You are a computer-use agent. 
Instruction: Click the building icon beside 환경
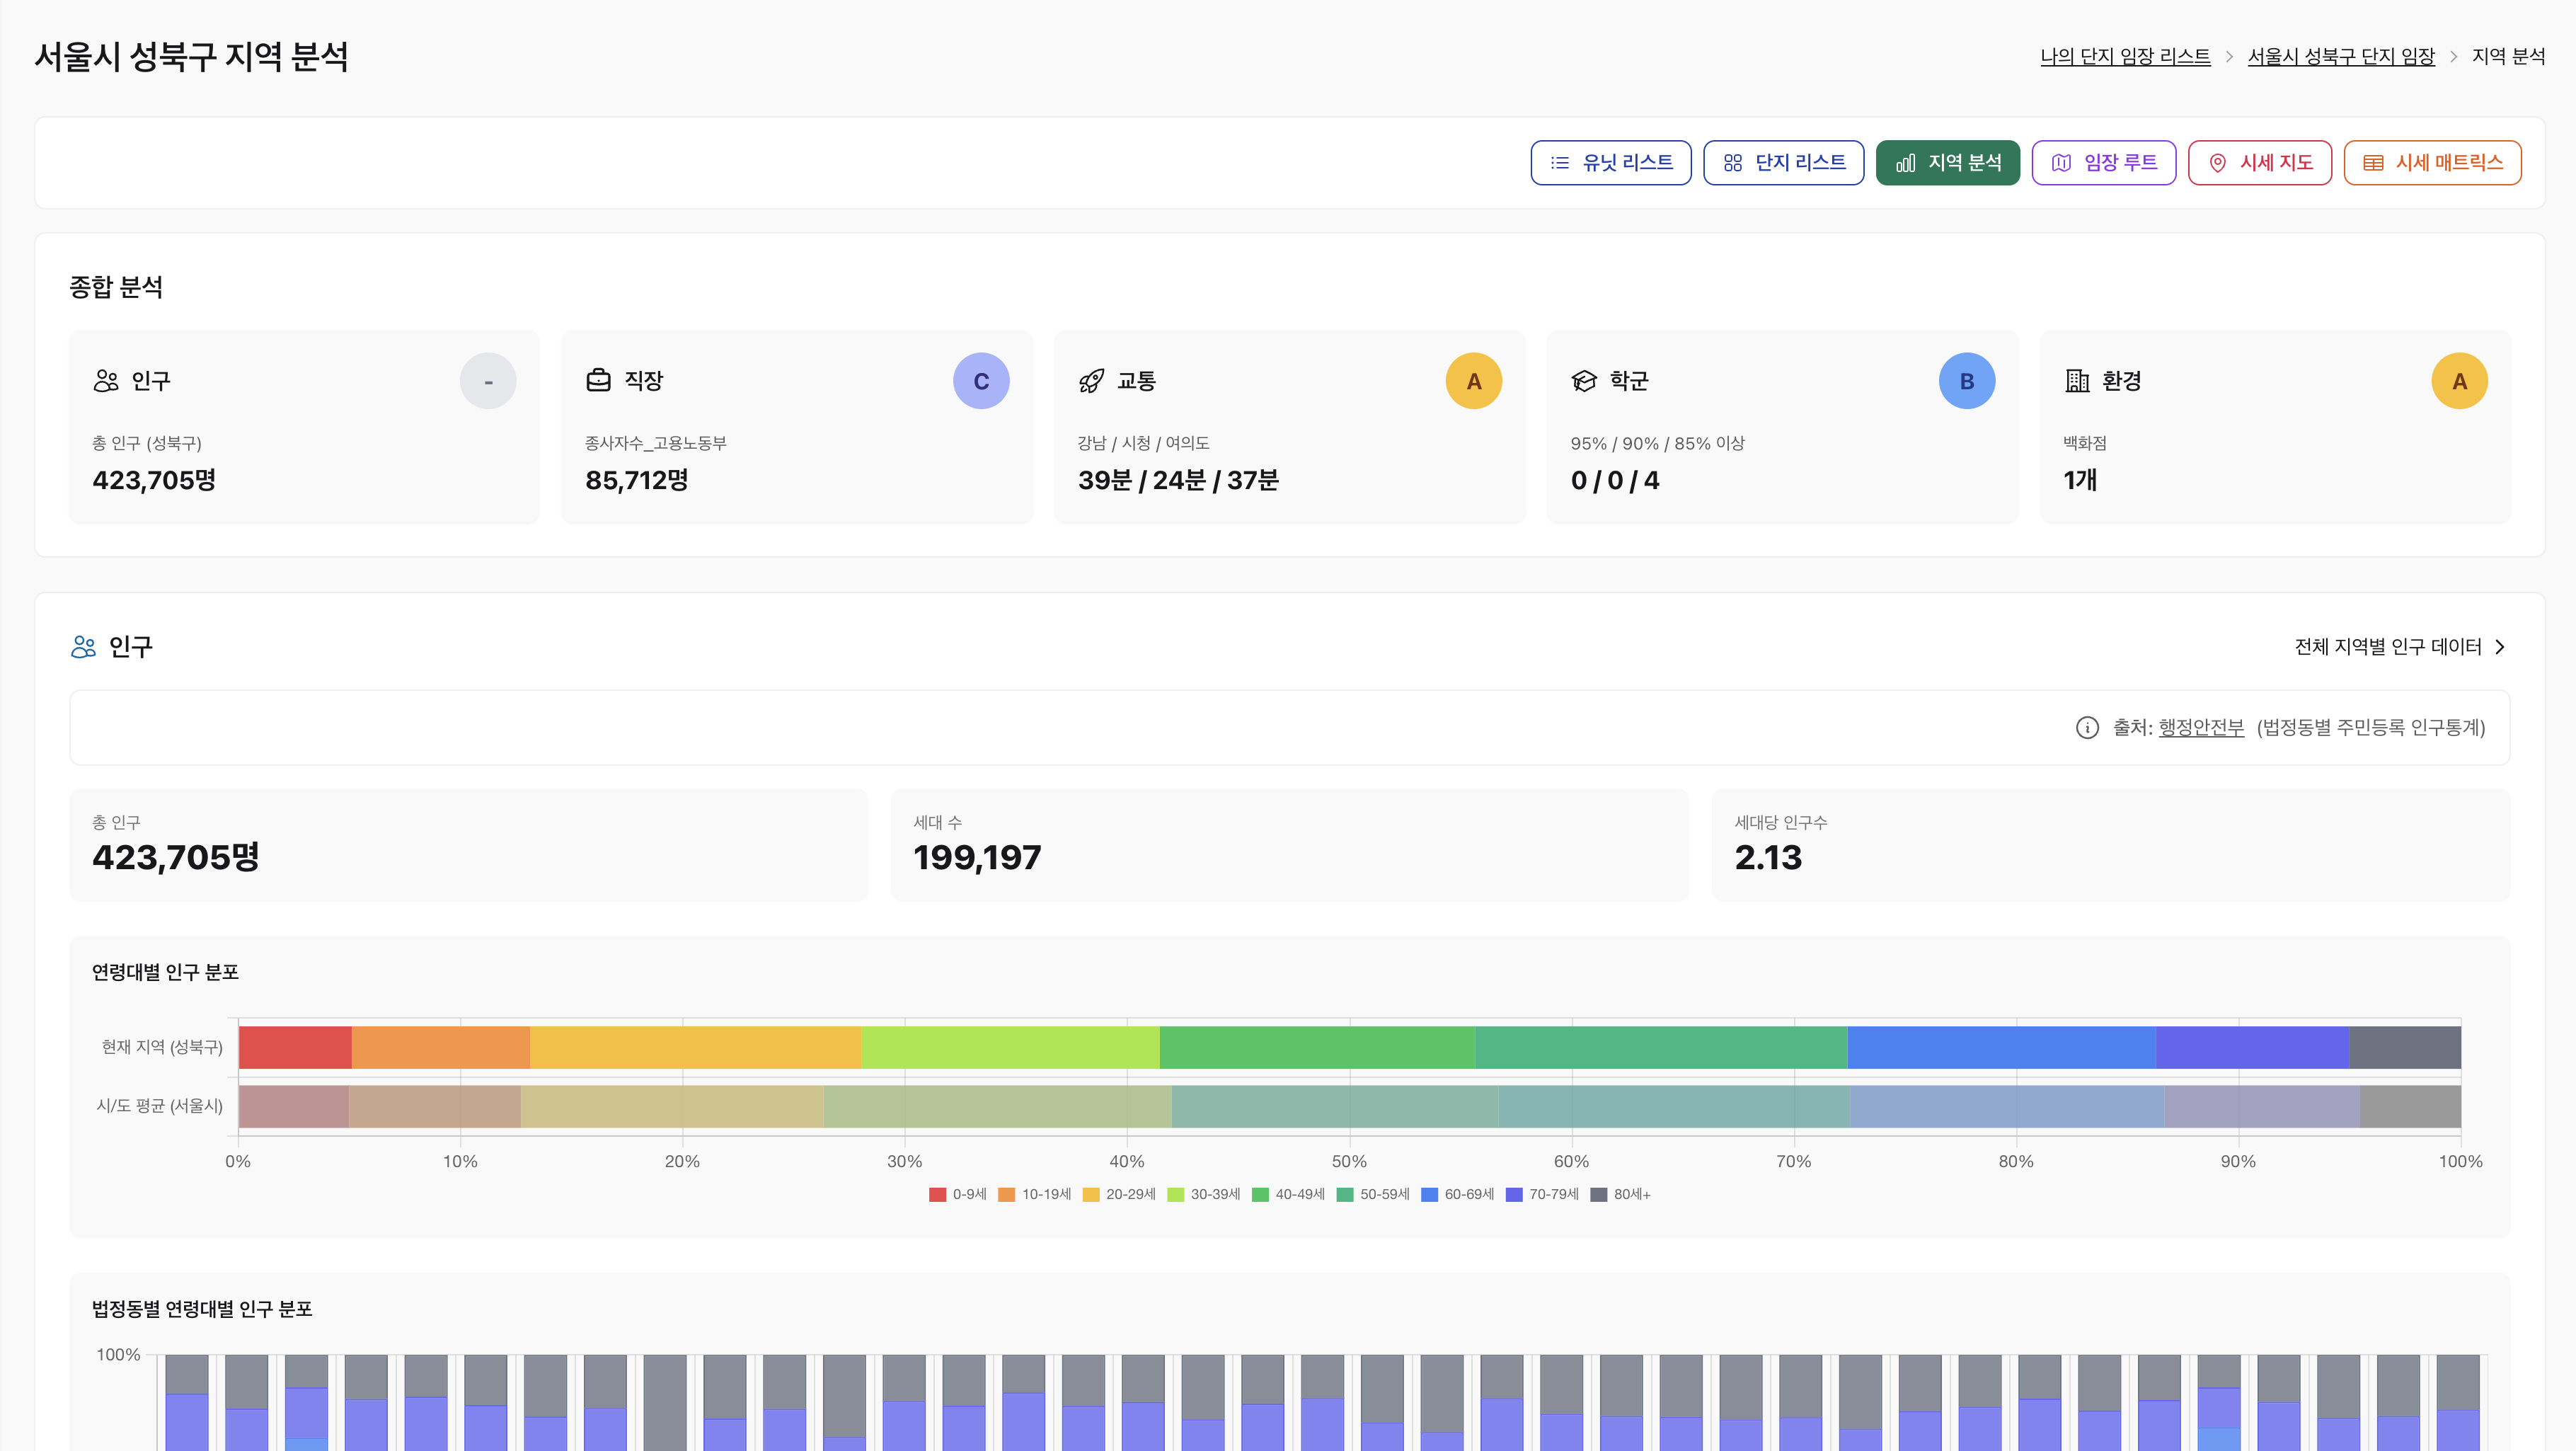click(2077, 381)
